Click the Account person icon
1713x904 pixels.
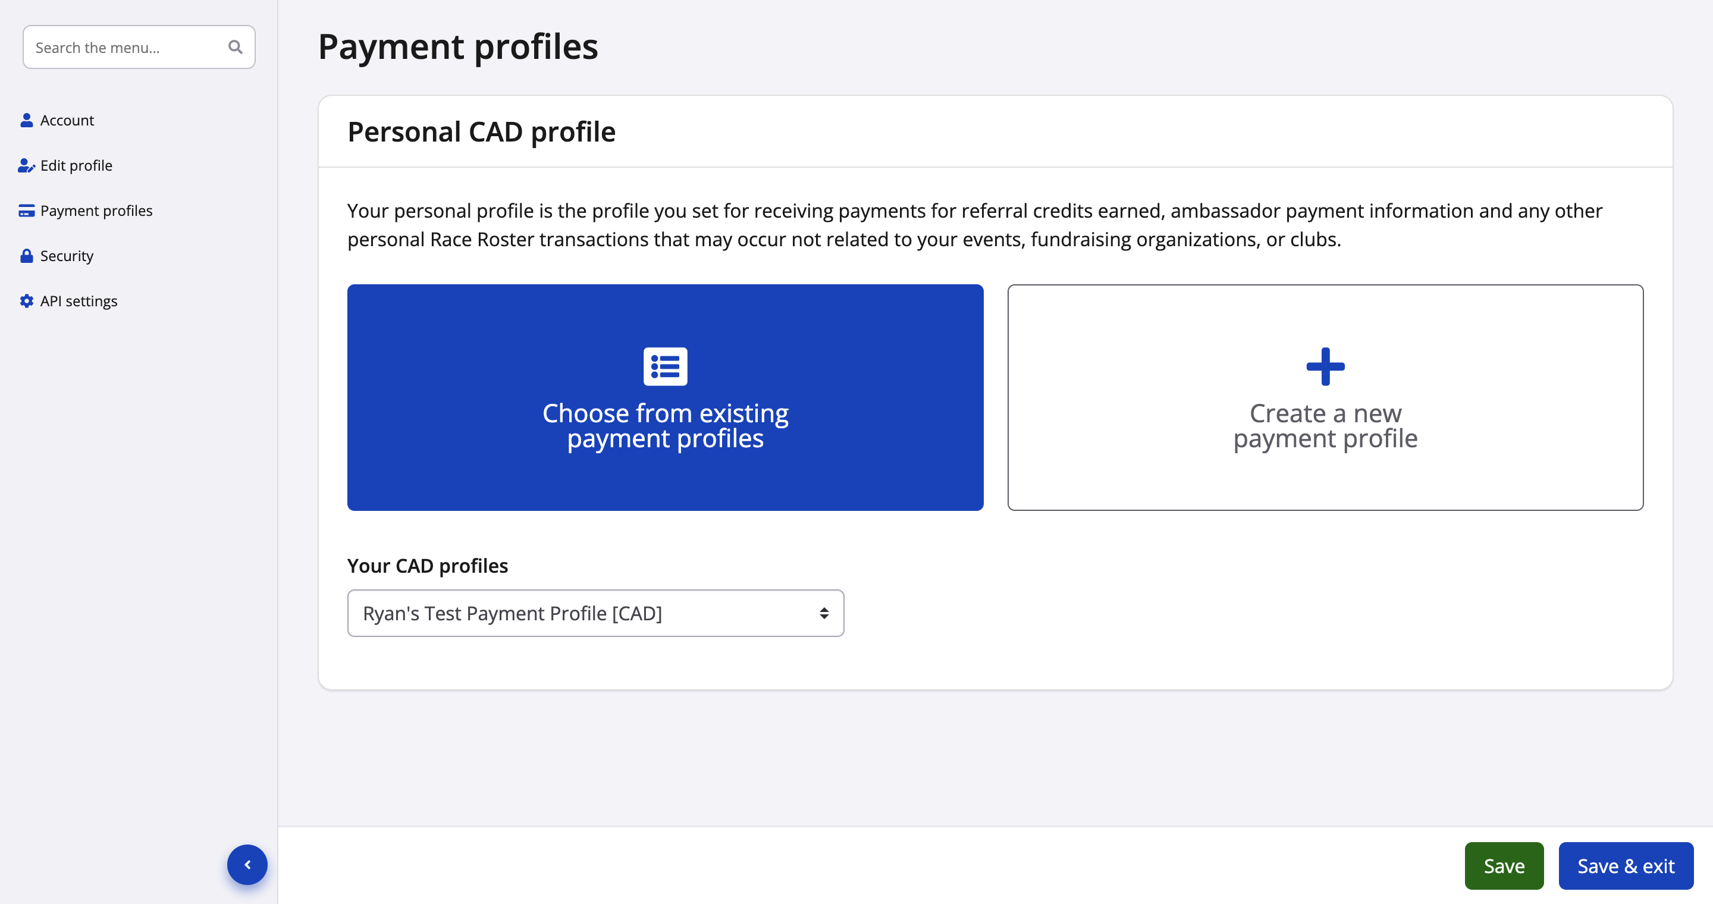(x=27, y=120)
